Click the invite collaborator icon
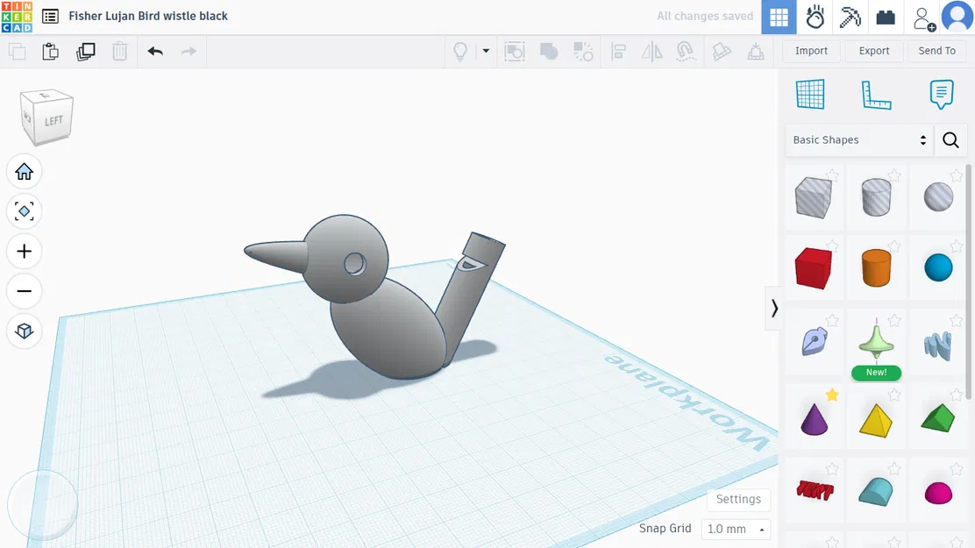 point(924,18)
